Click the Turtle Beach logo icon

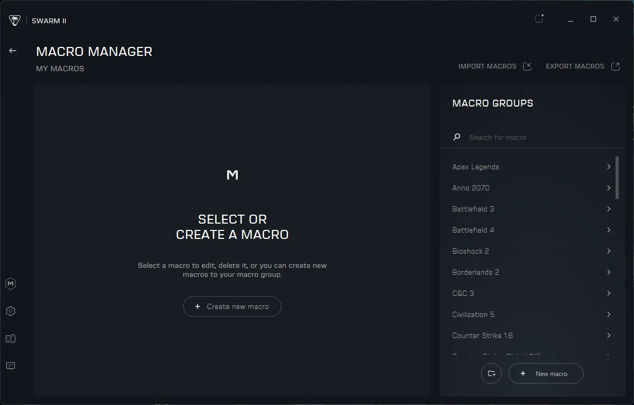tap(15, 21)
